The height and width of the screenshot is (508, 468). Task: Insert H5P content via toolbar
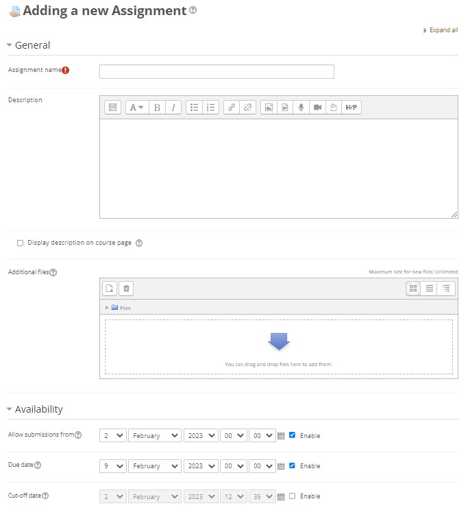(x=351, y=108)
